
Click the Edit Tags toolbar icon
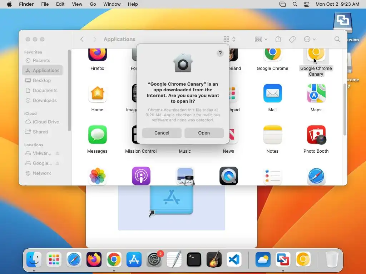pos(292,39)
